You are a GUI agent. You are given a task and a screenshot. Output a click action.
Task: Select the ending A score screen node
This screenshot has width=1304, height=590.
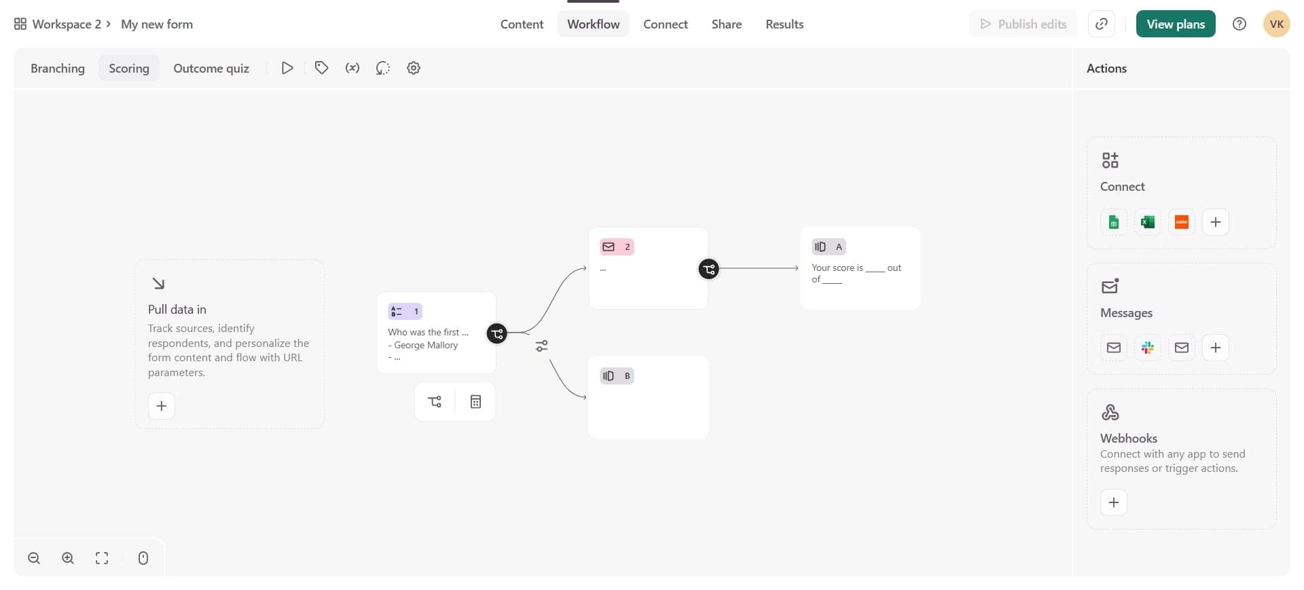click(x=859, y=268)
